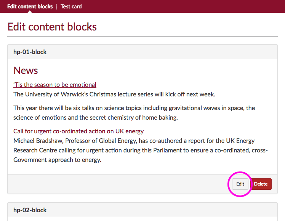Open ''Tis the season to be emotional' link
This screenshot has width=285, height=221.
[55, 85]
